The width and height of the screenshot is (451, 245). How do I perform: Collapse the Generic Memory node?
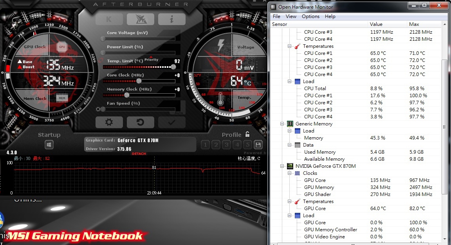pos(282,124)
